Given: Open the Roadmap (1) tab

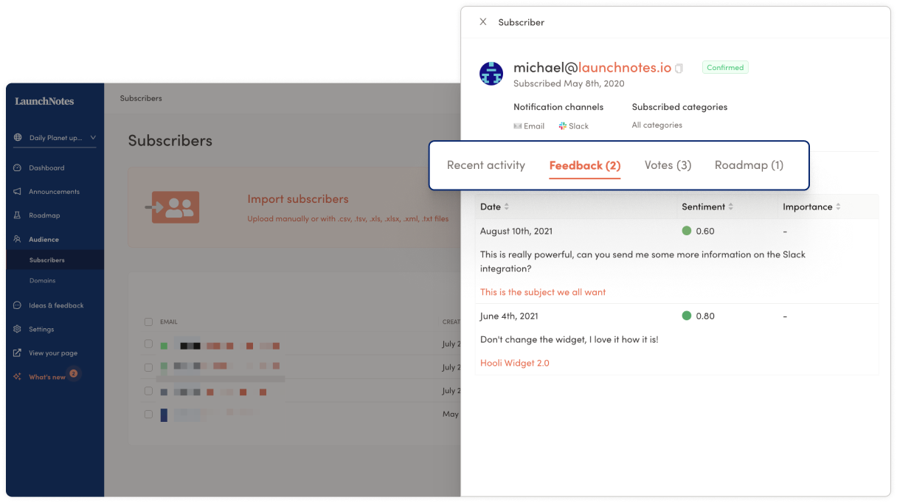Looking at the screenshot, I should pos(749,165).
